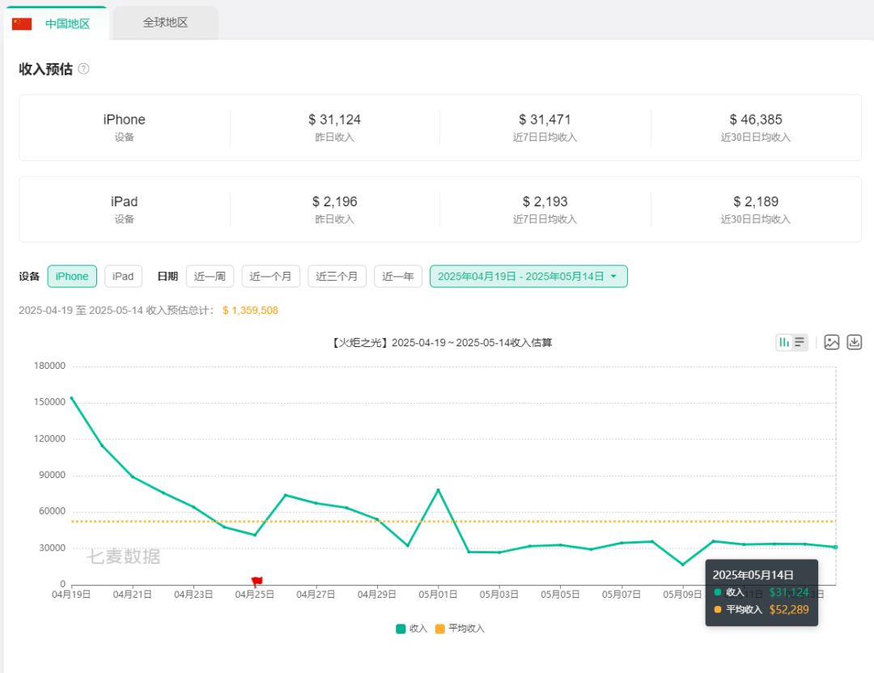Choose the 近三个月 date range
The image size is (874, 673).
click(x=337, y=277)
